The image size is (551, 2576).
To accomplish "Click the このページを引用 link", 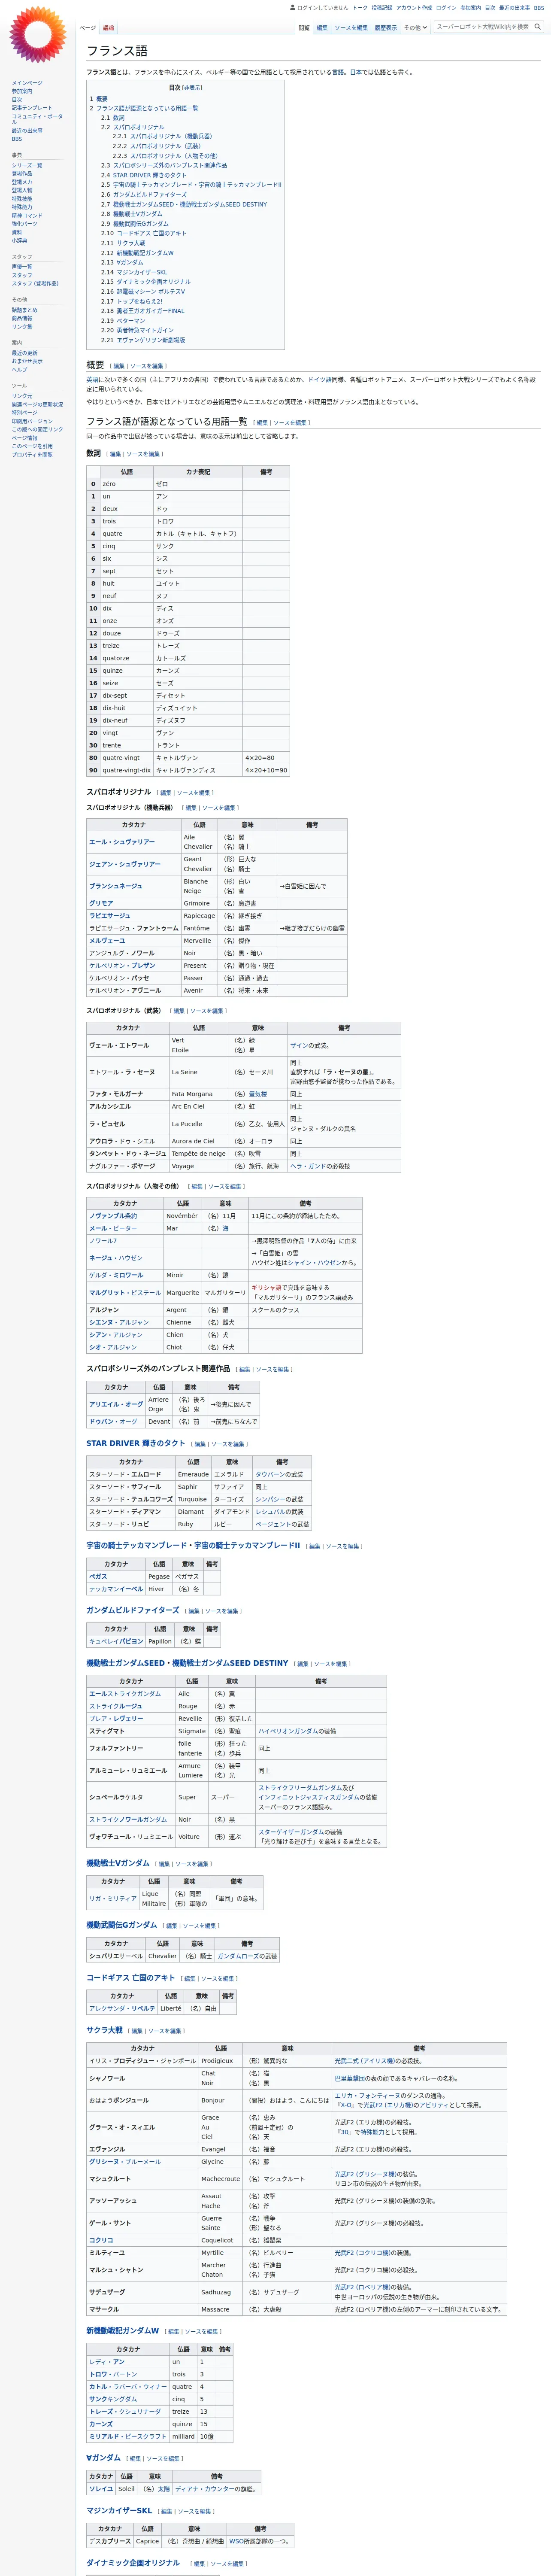I will pos(32,446).
